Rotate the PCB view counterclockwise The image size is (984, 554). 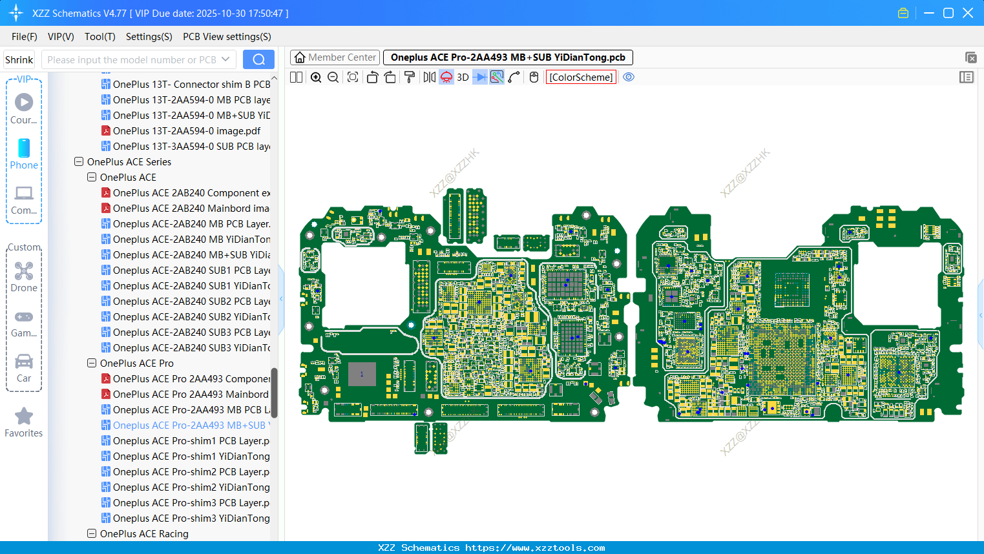point(372,77)
